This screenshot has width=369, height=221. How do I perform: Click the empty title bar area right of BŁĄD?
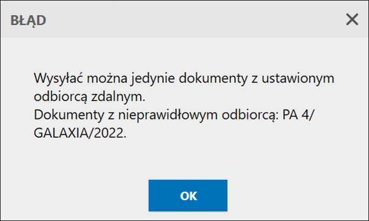[189, 21]
